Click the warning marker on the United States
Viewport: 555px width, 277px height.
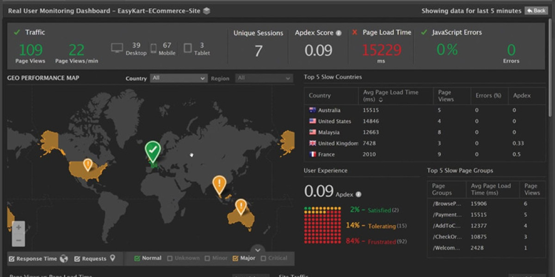pos(87,164)
